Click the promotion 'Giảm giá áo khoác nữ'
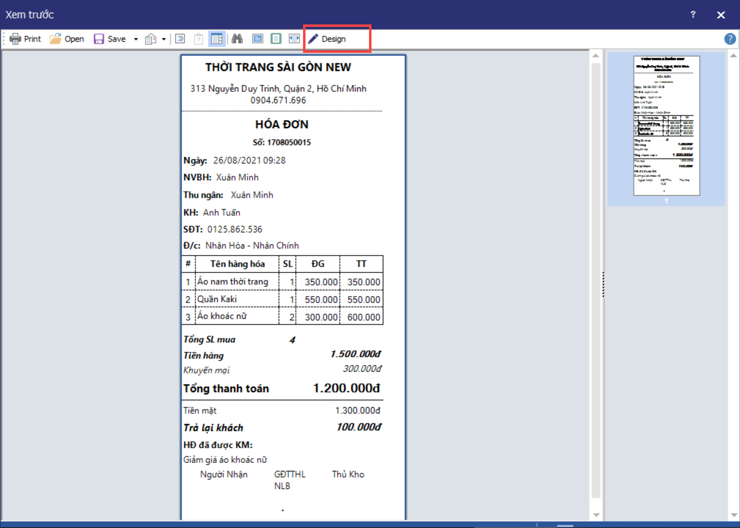The image size is (740, 528). pyautogui.click(x=225, y=460)
